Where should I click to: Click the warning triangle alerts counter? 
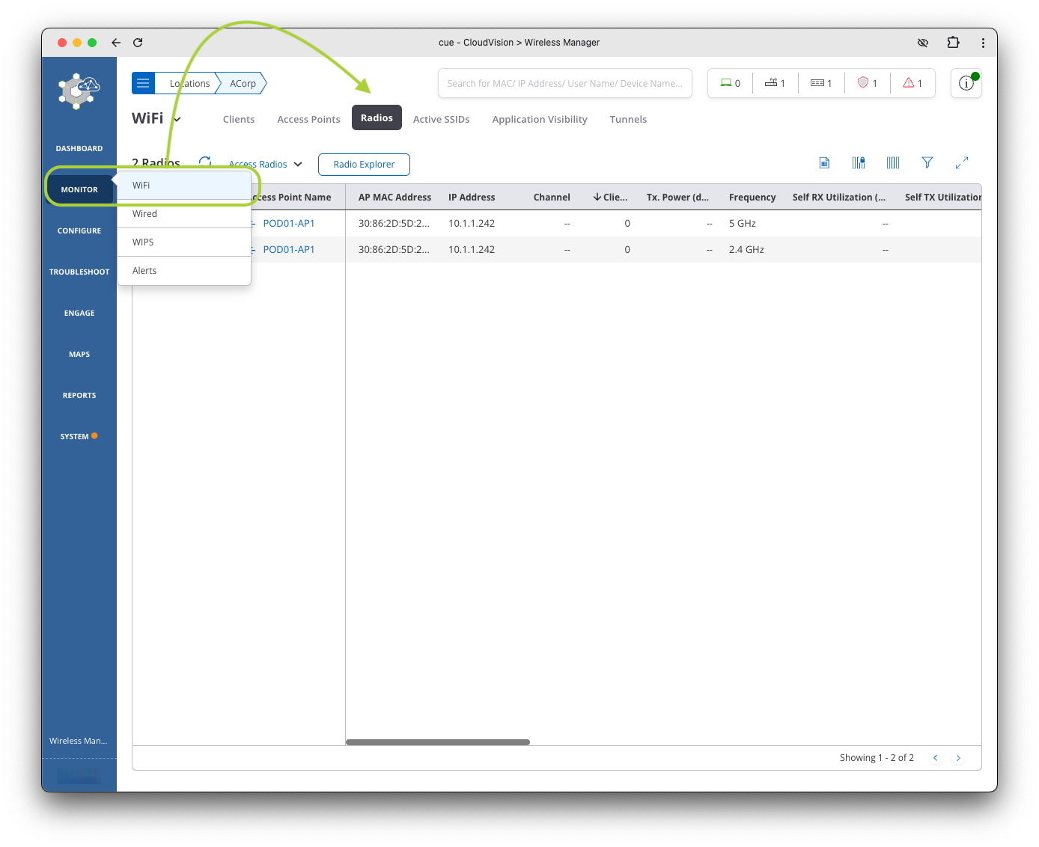[912, 83]
